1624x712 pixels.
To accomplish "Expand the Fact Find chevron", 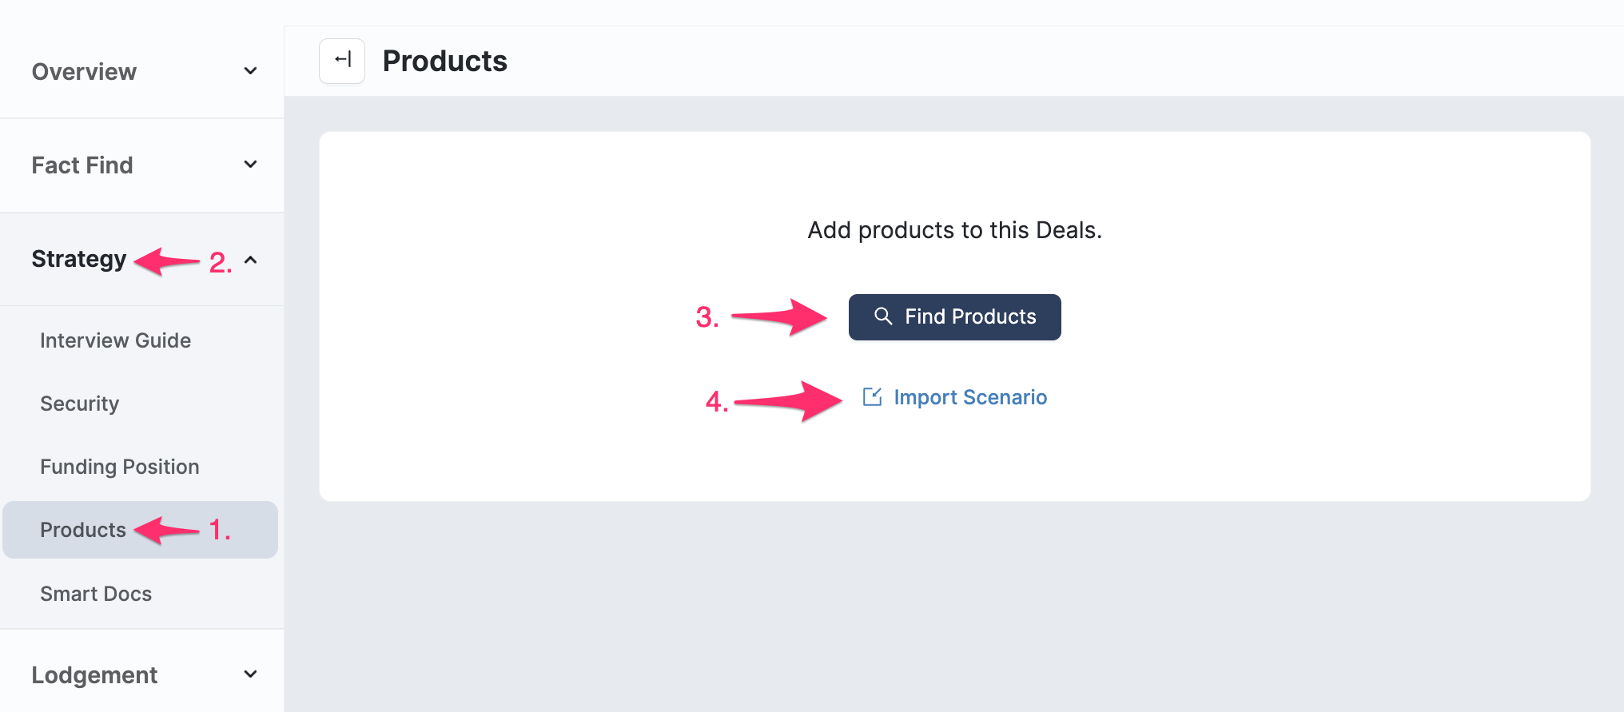I will [250, 165].
